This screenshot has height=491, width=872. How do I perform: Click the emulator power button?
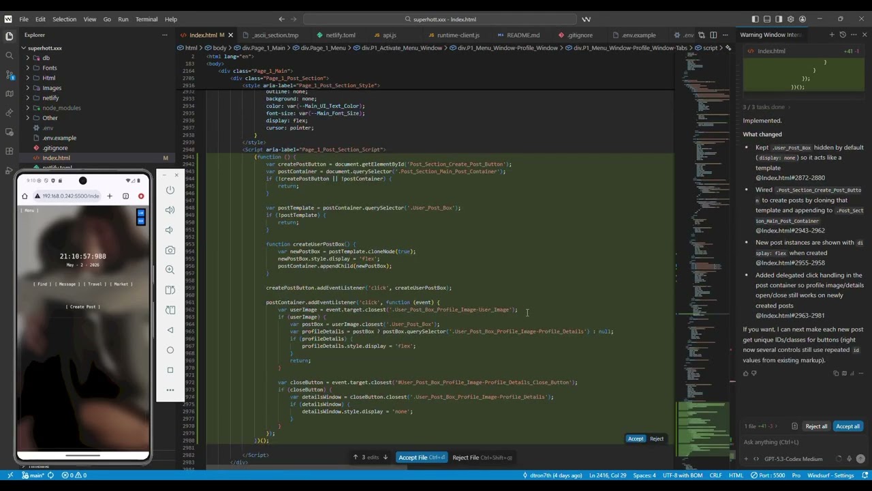(170, 190)
